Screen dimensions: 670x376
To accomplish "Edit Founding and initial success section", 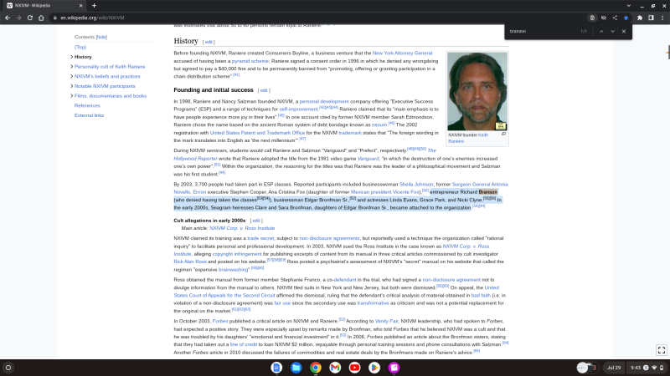I will (x=264, y=90).
